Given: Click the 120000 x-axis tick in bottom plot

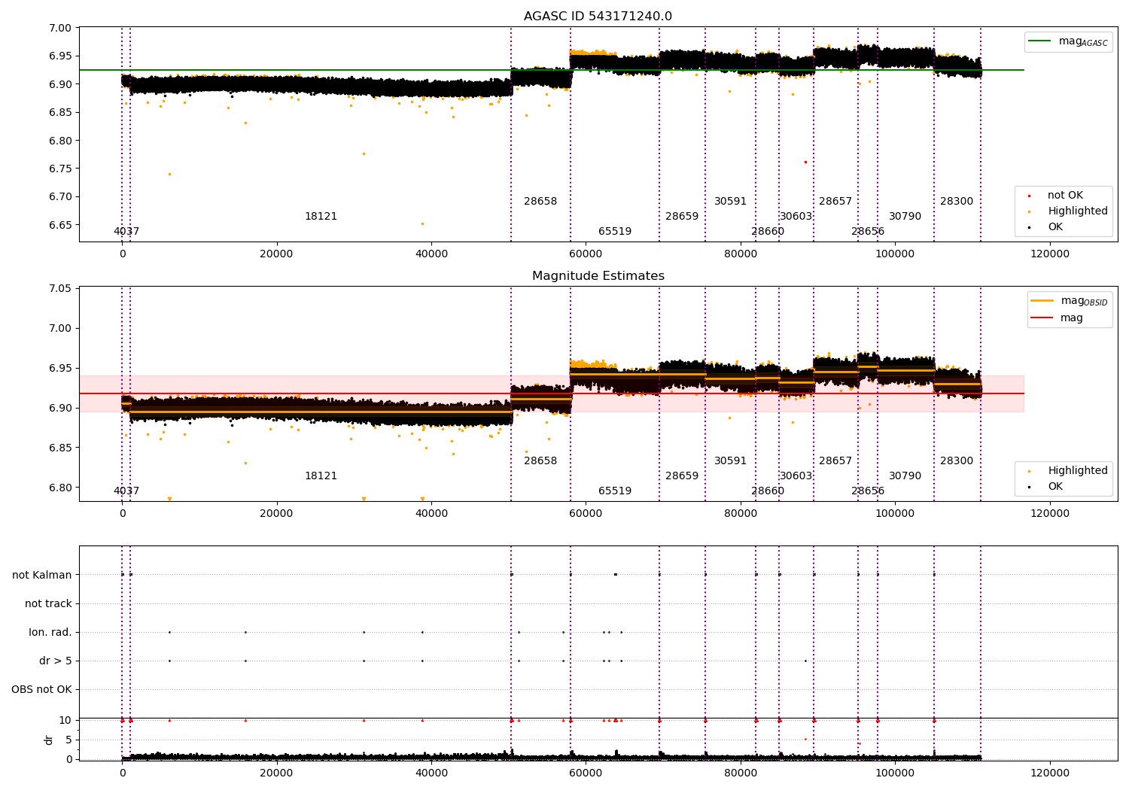Looking at the screenshot, I should [x=1049, y=773].
